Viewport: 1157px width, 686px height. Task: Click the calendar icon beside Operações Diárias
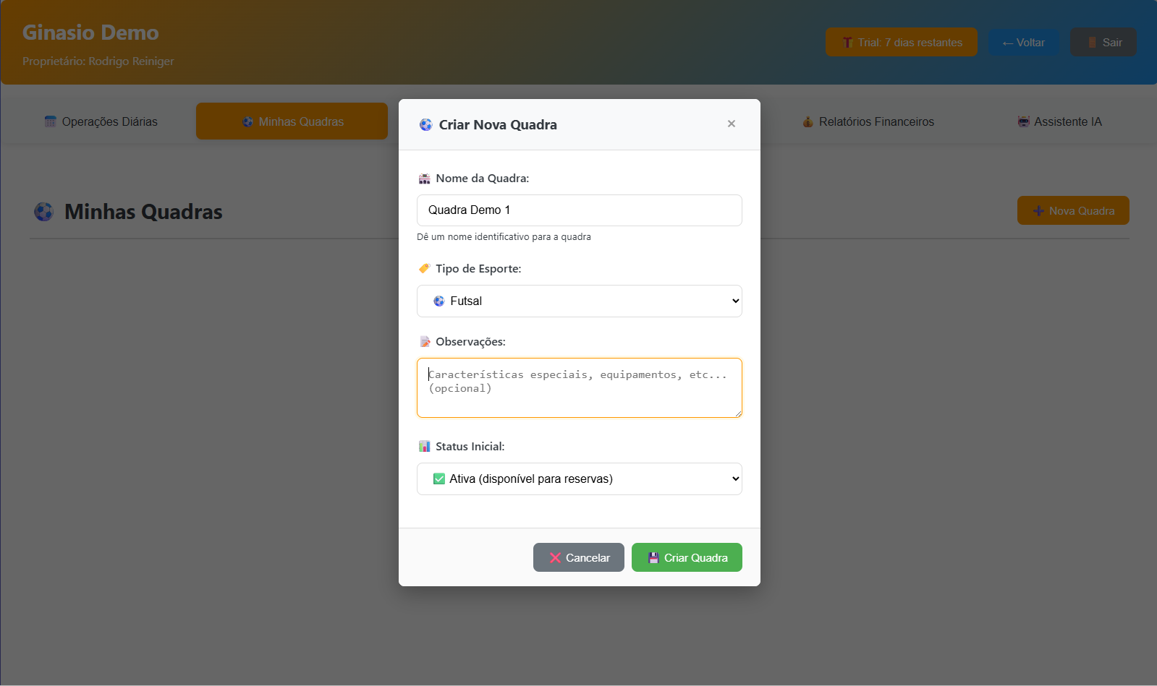pyautogui.click(x=50, y=121)
